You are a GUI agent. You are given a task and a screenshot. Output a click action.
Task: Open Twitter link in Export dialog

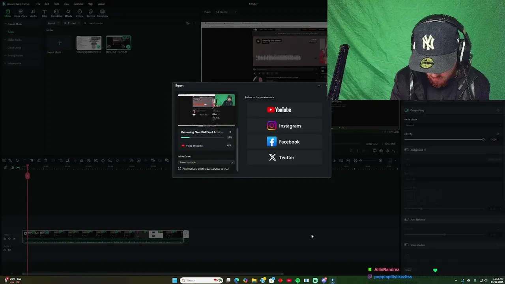284,157
